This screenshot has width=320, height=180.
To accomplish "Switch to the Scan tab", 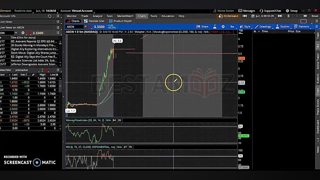I will coord(110,16).
